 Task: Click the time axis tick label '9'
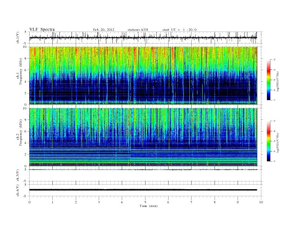(238, 202)
